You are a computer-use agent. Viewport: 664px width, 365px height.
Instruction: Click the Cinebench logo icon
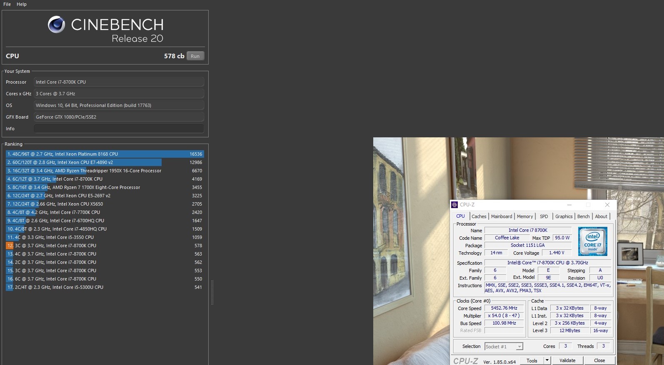coord(56,25)
